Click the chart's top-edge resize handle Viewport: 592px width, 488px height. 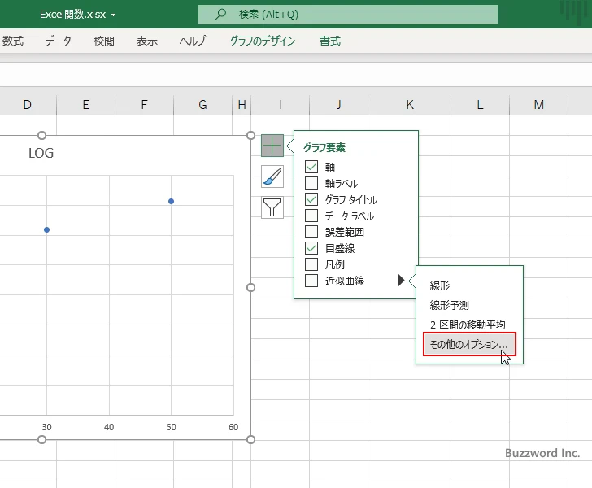(x=42, y=135)
